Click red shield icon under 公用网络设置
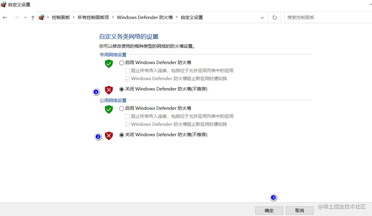 click(x=109, y=136)
